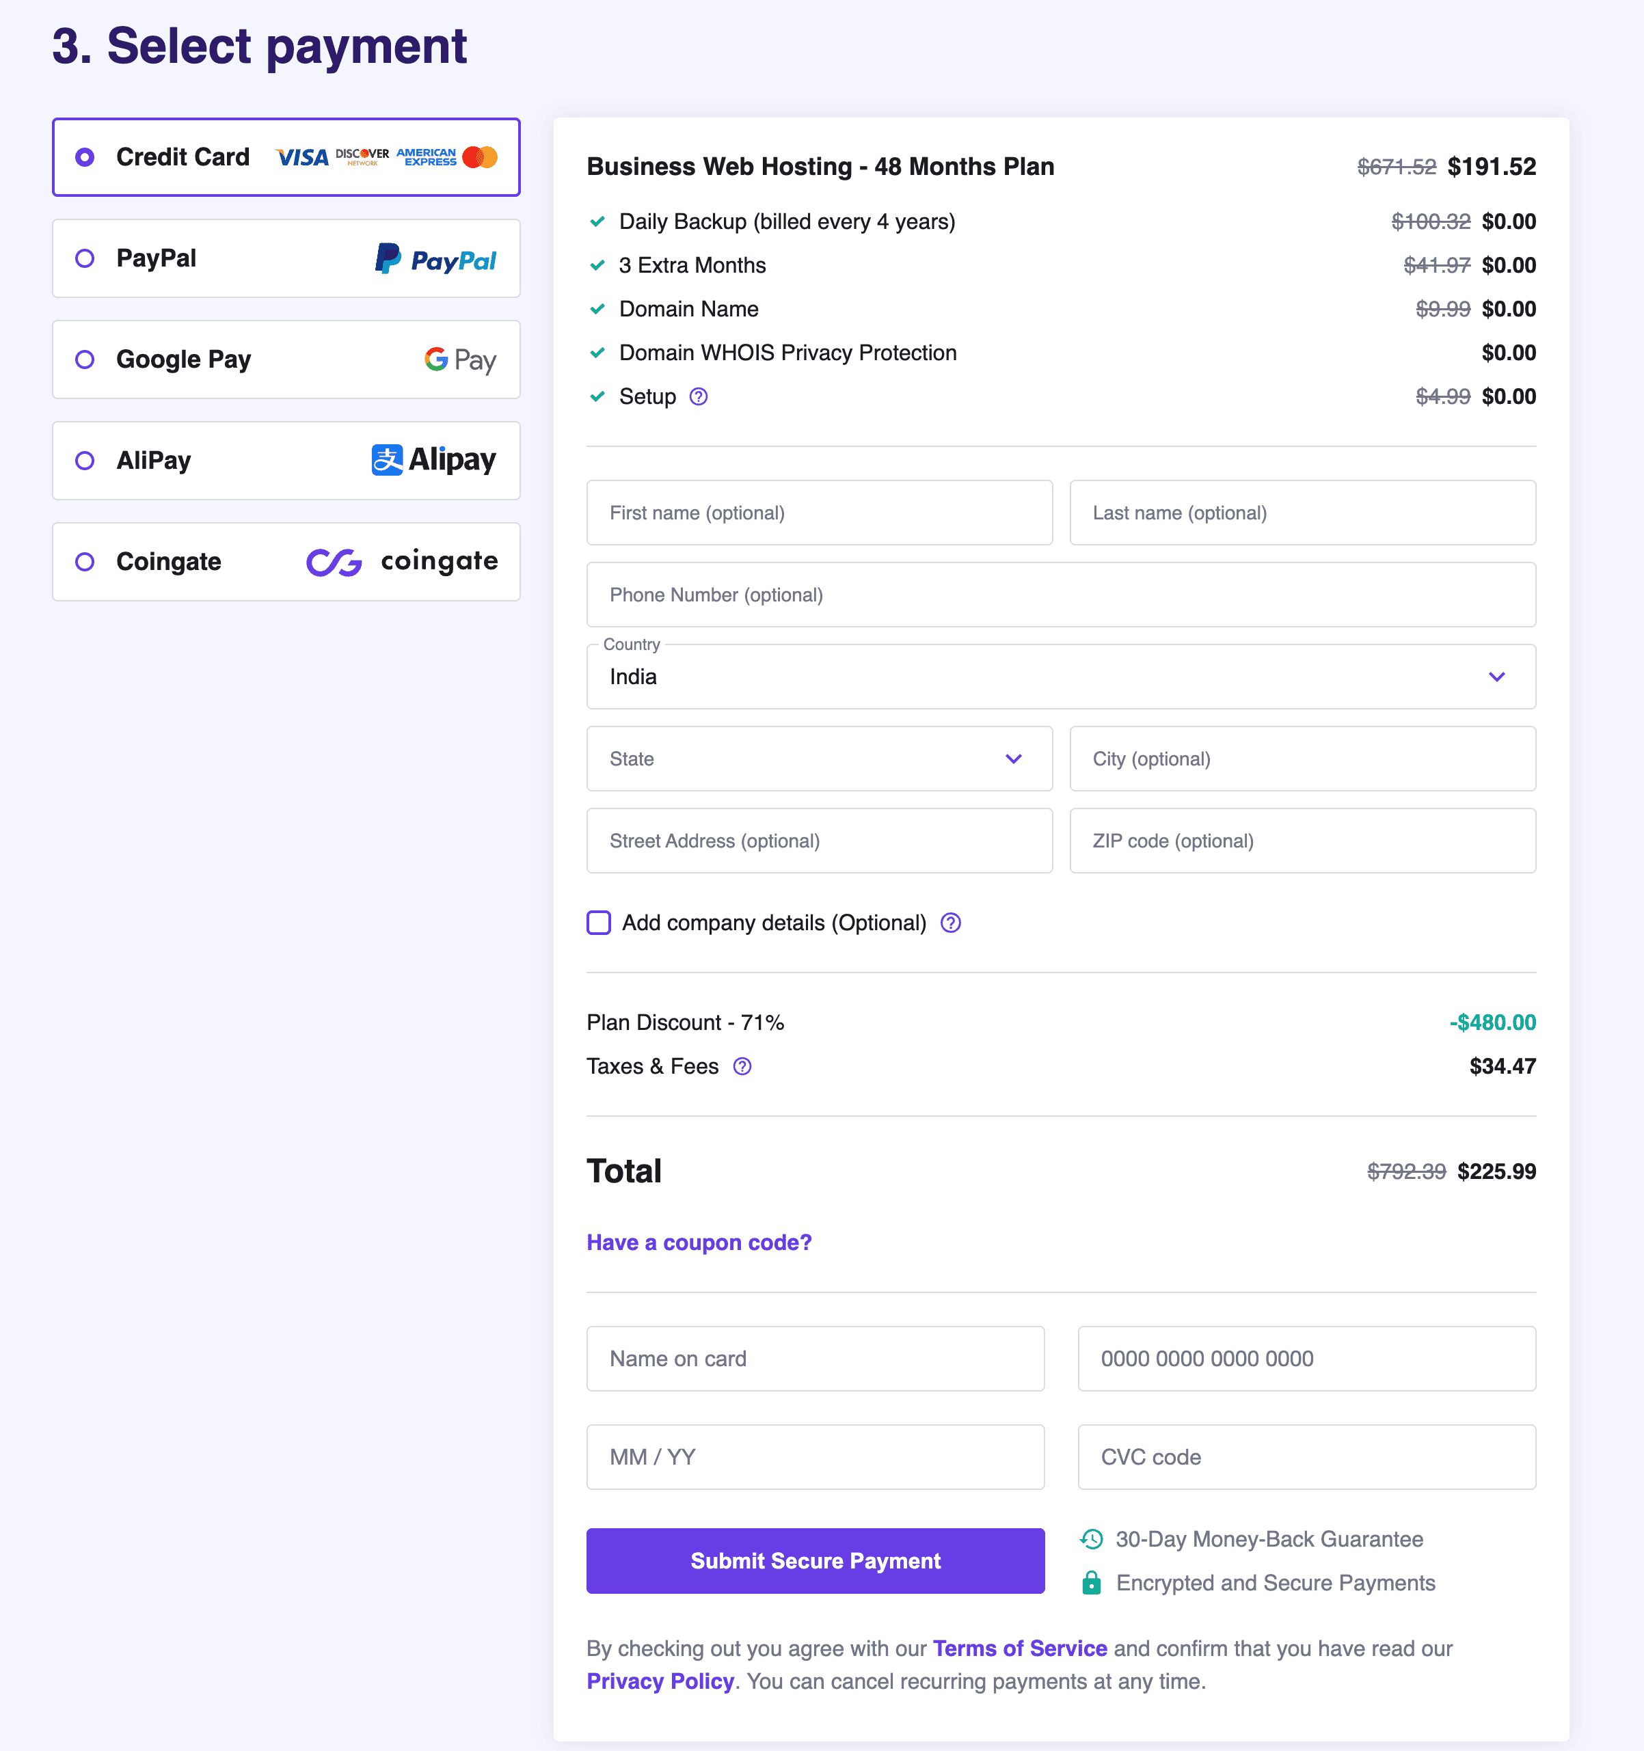
Task: Focus the Name on card field
Action: pyautogui.click(x=815, y=1359)
